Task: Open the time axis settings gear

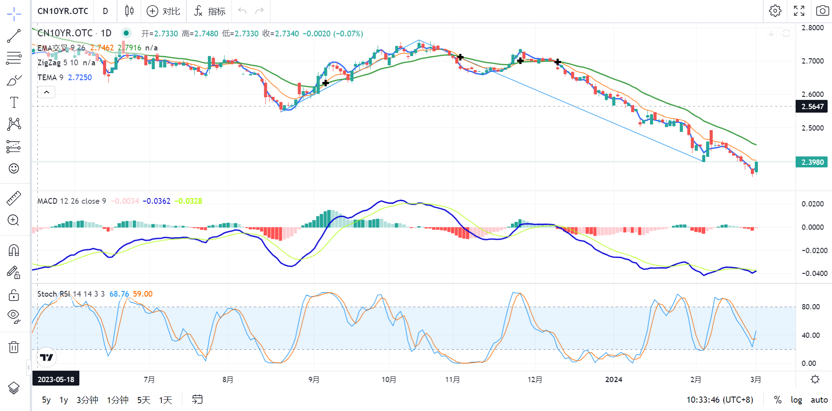Action: 815,379
